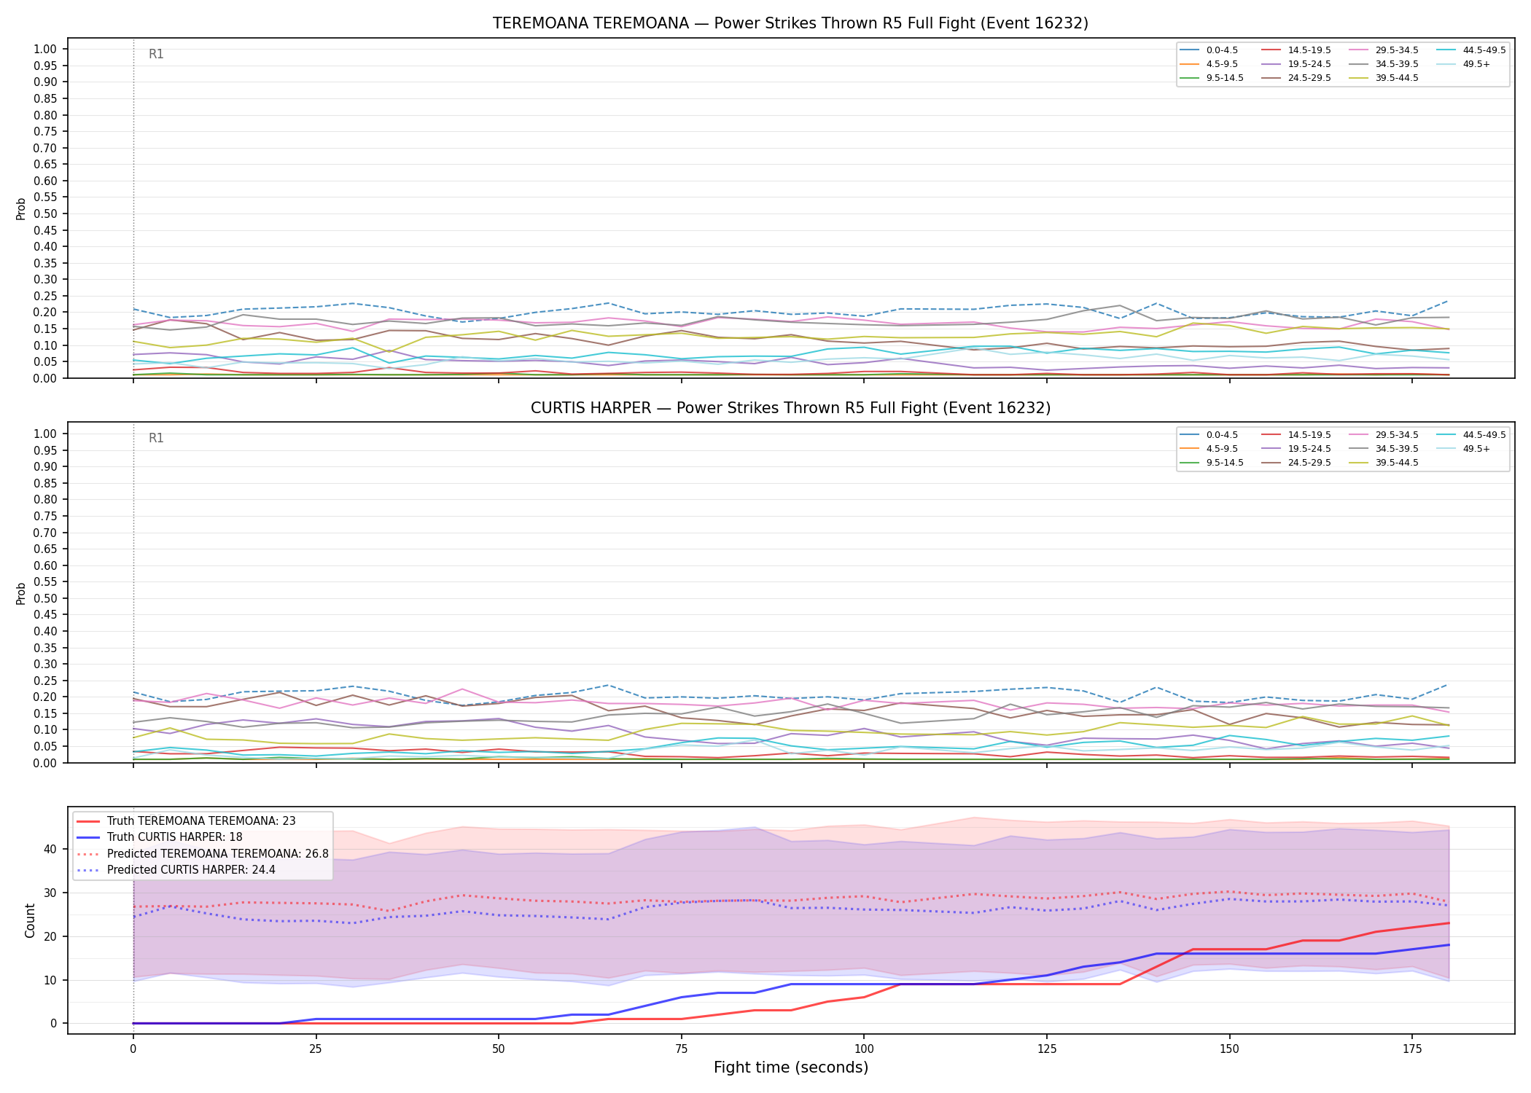Click legend entry "Truth TEREMOANA TEREMOANA: 23"
Image resolution: width=1531 pixels, height=1093 pixels.
[x=186, y=821]
